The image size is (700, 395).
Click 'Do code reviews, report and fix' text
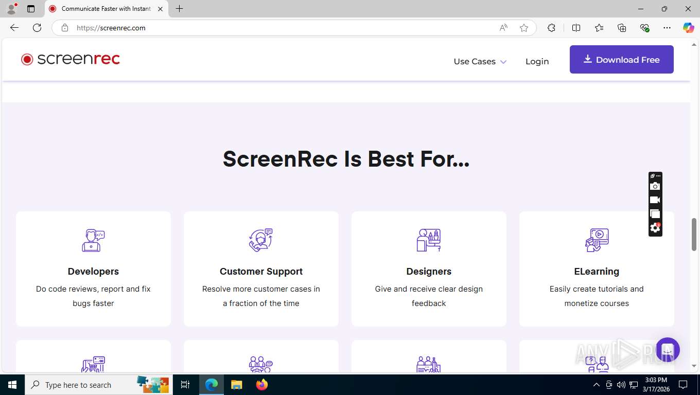point(93,289)
